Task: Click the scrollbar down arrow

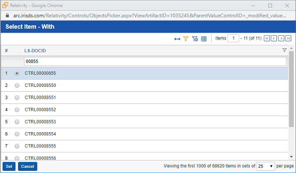Action: pos(291,157)
